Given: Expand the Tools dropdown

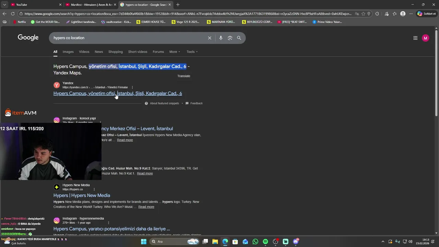Looking at the screenshot, I should click(192, 52).
